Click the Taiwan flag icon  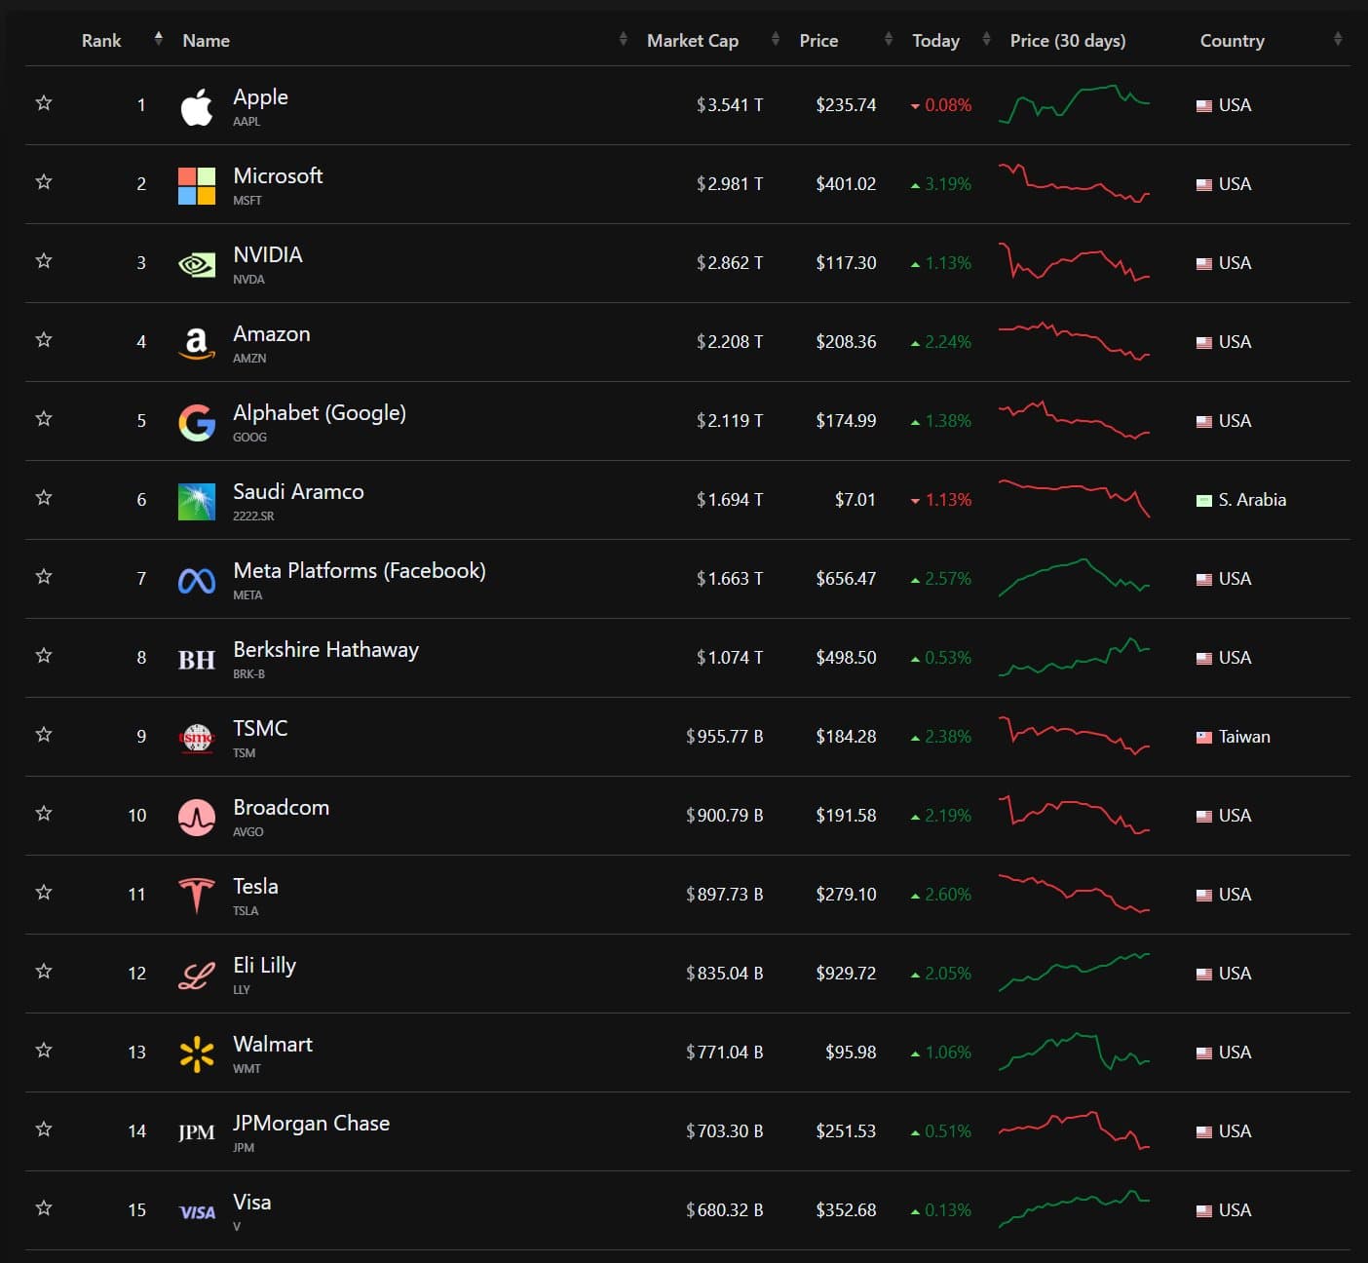pos(1204,737)
